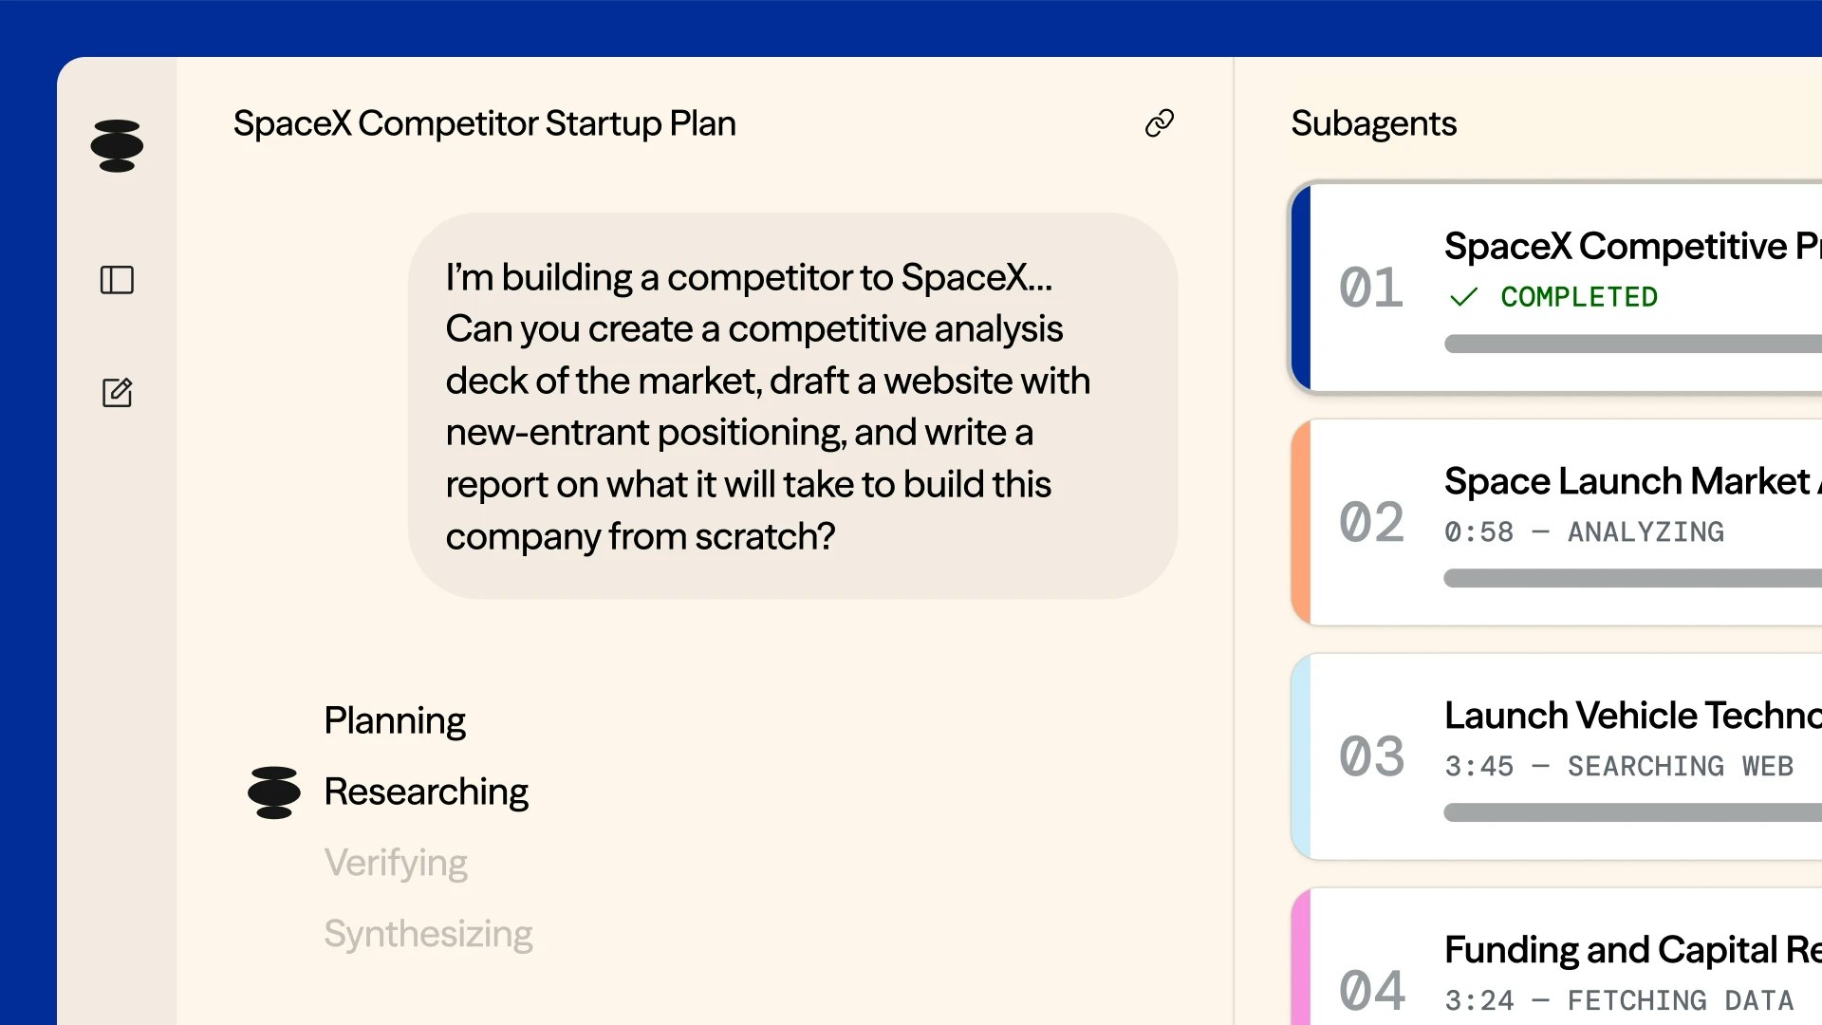Open the Space Launch Market subagent card
Viewport: 1822px width, 1025px height.
(x=1556, y=522)
